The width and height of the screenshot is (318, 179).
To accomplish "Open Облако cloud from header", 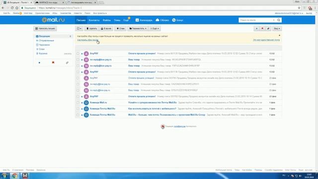I will [162, 20].
